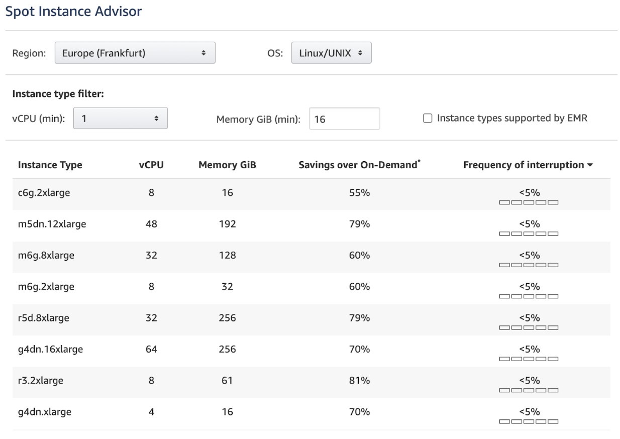620x439 pixels.
Task: Click 55% savings for c6g.2xlarge
Action: [359, 192]
